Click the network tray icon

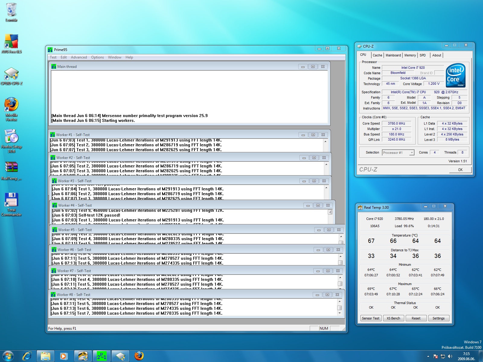(443, 356)
